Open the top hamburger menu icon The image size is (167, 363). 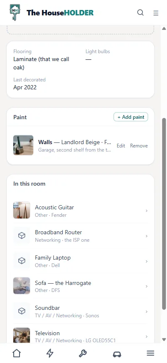pyautogui.click(x=156, y=13)
